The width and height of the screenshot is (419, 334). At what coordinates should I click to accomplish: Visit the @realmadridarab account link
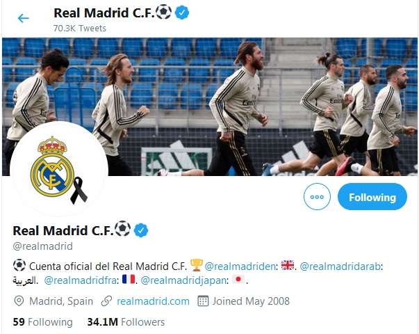[340, 267]
